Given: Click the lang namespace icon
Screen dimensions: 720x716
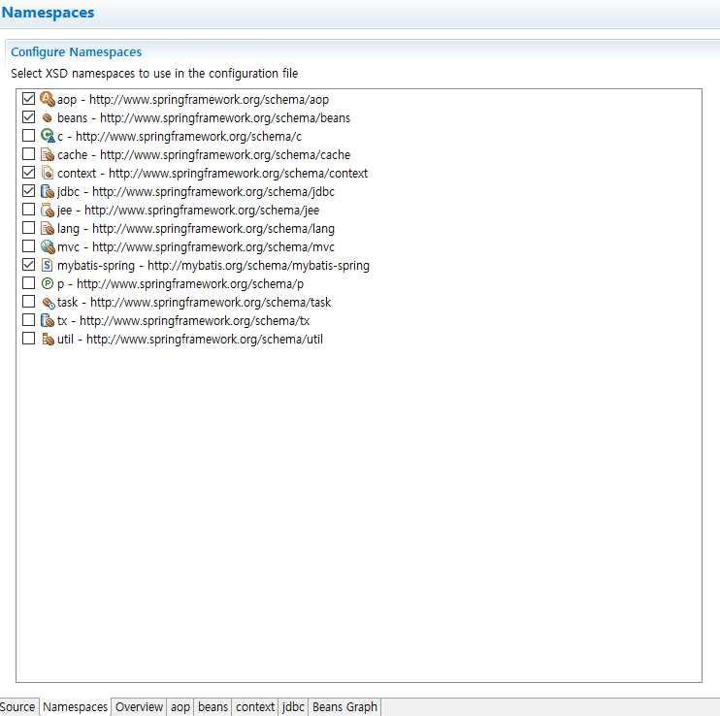Looking at the screenshot, I should (x=48, y=228).
